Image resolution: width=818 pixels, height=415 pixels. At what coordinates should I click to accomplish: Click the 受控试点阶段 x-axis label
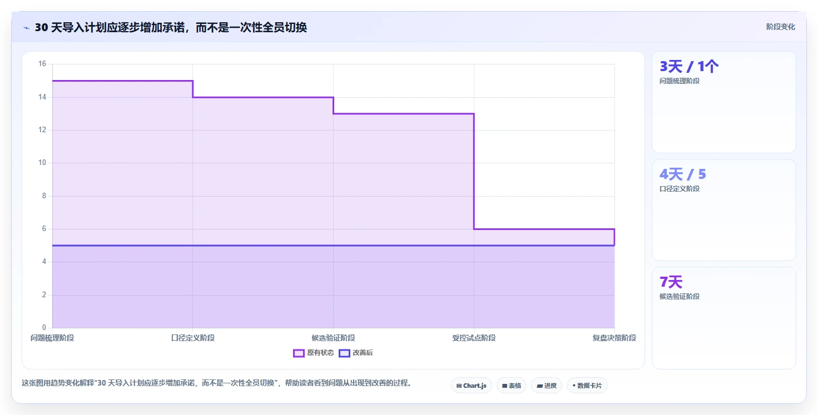point(474,338)
